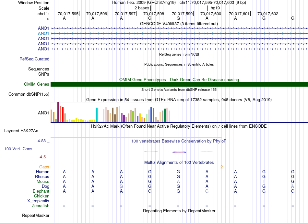The height and width of the screenshot is (223, 308).
Task: Open the Common dbSNP(155) track label
Action: (29, 94)
